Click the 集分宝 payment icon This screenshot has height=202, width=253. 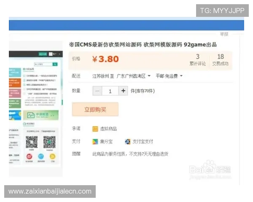coord(95,142)
